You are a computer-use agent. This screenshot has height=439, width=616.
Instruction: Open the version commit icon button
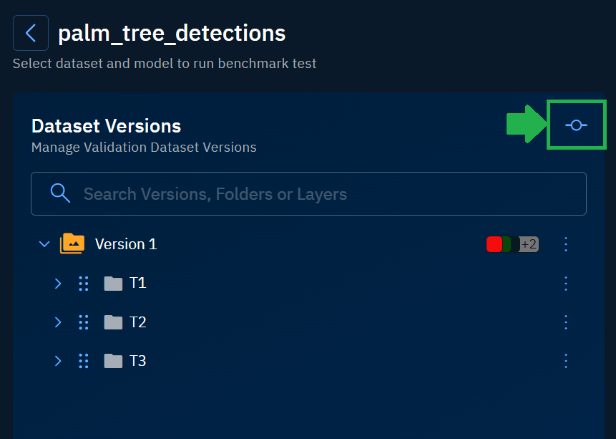[x=576, y=125]
